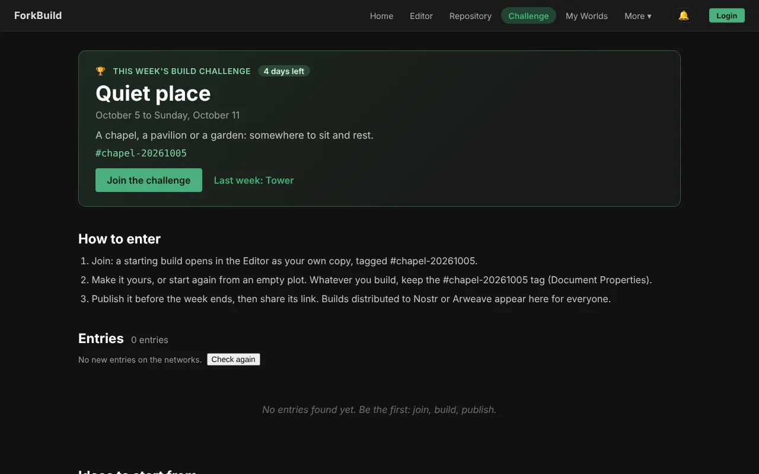
Task: Open the Repository nav item
Action: (470, 16)
